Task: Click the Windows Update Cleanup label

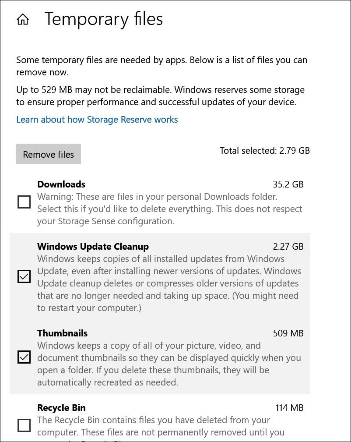Action: (93, 247)
